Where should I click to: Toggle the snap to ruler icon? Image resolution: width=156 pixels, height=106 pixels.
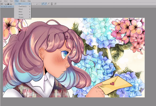[43, 4]
